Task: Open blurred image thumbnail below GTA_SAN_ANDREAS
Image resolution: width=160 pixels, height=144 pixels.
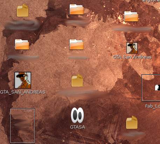Action: [x=22, y=126]
